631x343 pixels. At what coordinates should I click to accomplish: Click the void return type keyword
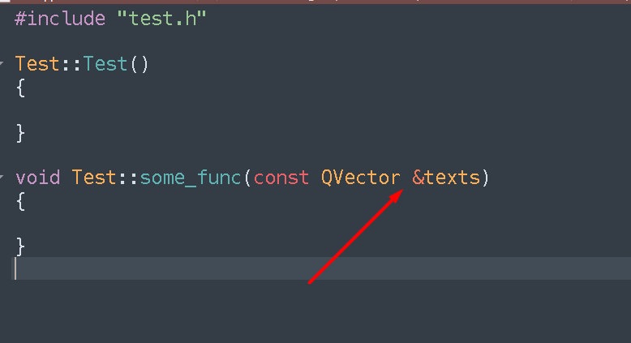tap(37, 177)
